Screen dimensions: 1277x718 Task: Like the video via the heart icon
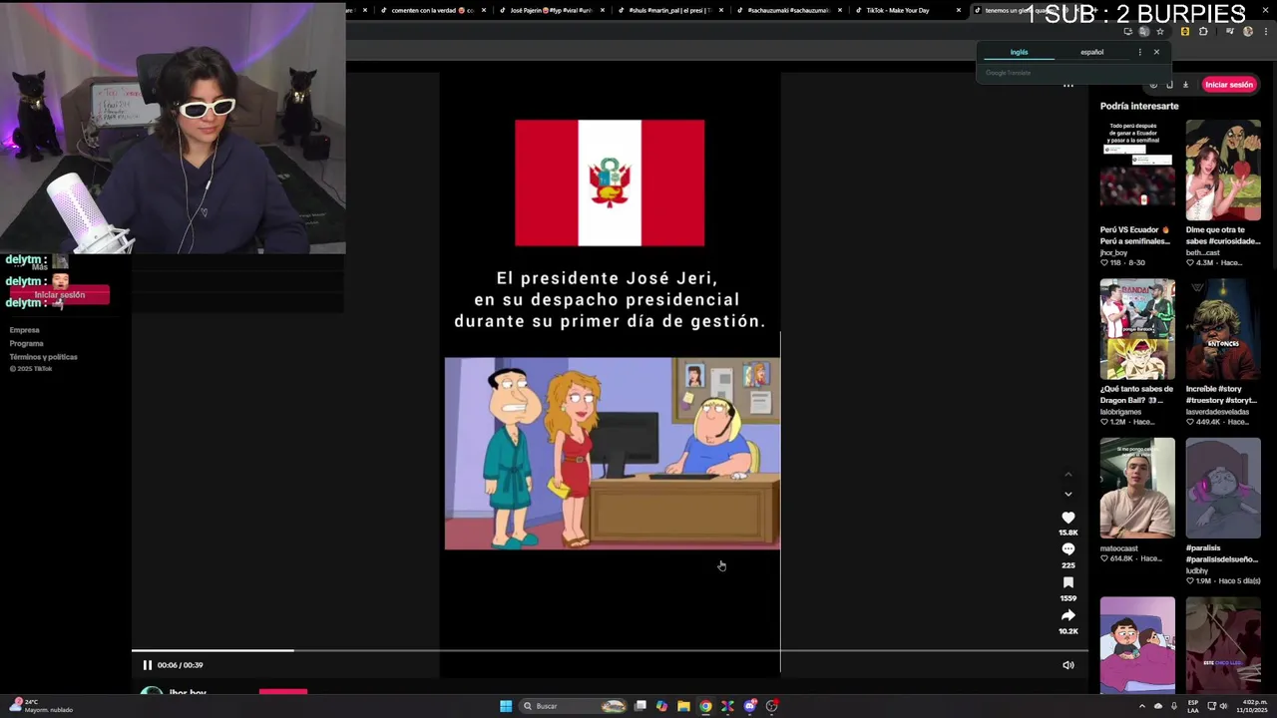pos(1067,518)
